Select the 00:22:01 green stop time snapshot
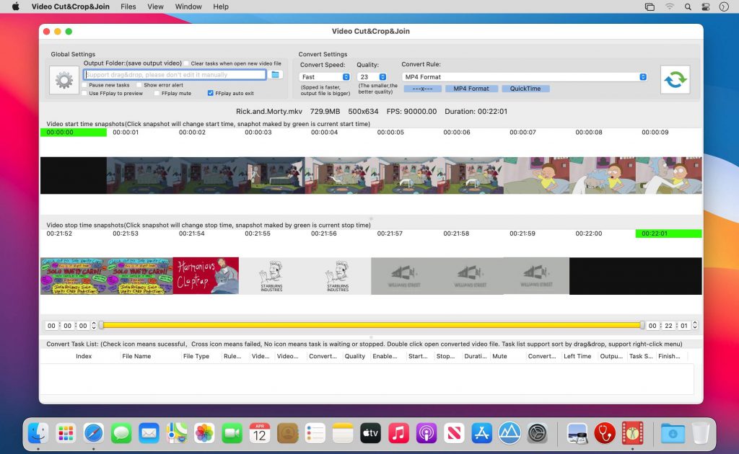Screen dimensions: 739x454 (x=668, y=233)
